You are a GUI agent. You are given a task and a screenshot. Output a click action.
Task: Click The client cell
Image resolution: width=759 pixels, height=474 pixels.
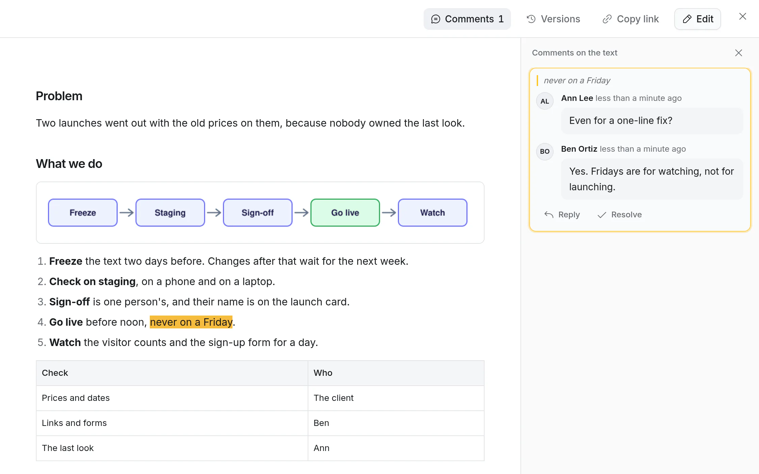[396, 398]
